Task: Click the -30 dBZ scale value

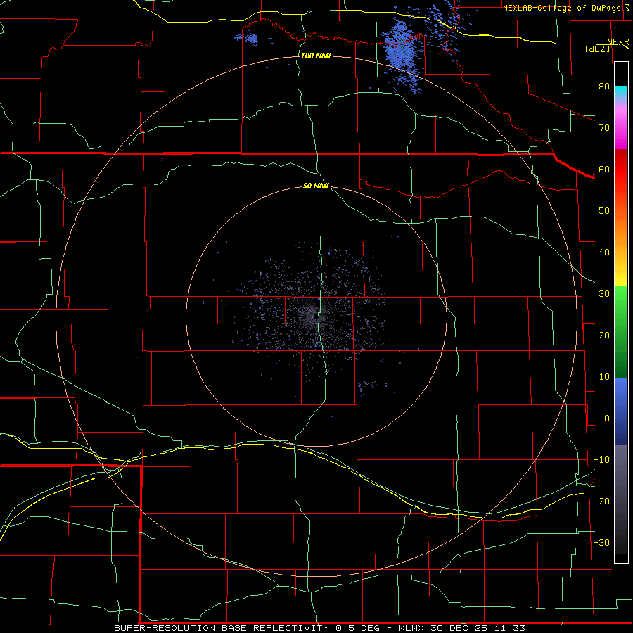Action: click(601, 542)
